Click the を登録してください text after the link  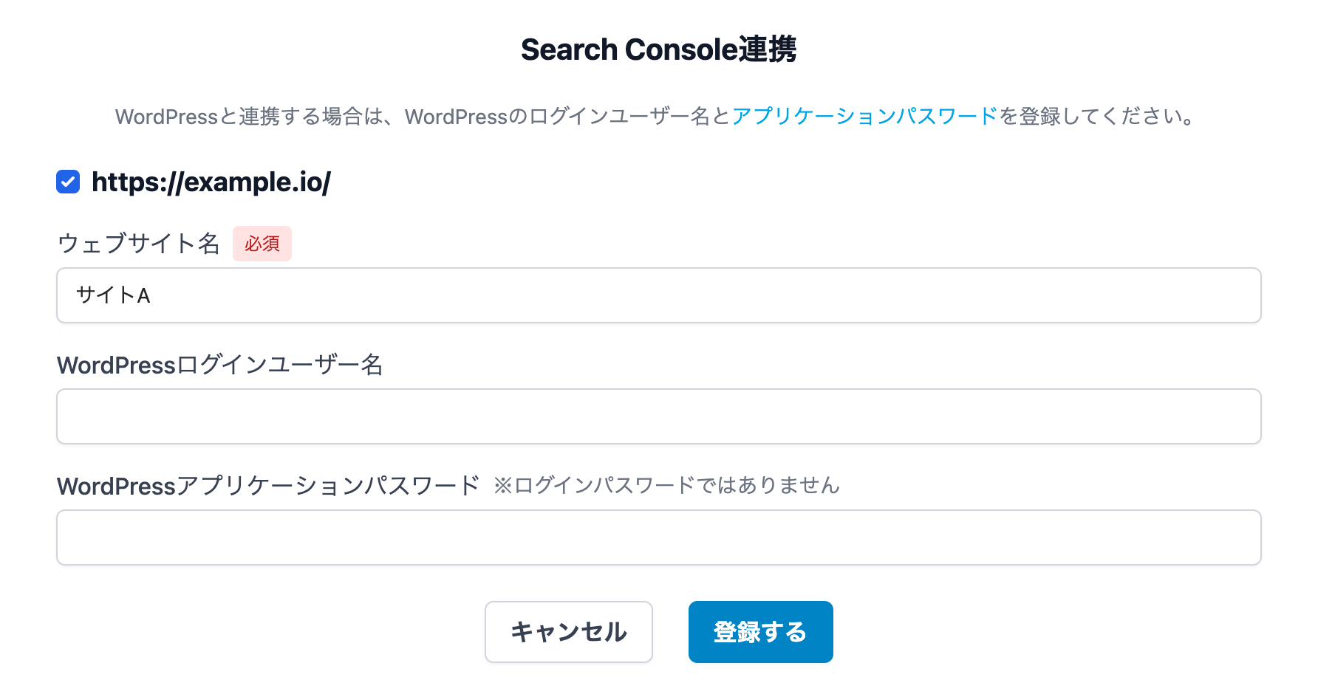[1096, 117]
